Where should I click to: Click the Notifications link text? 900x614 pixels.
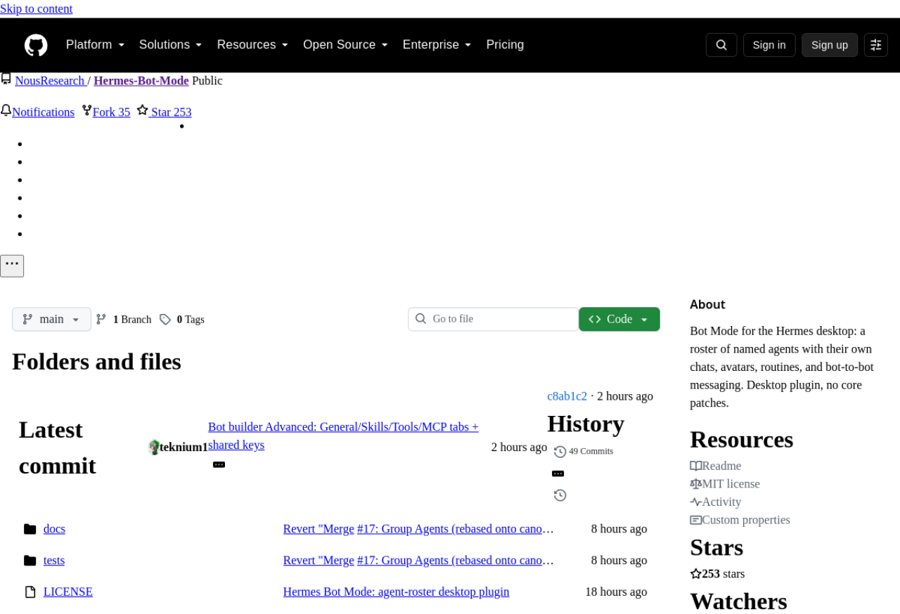(43, 112)
